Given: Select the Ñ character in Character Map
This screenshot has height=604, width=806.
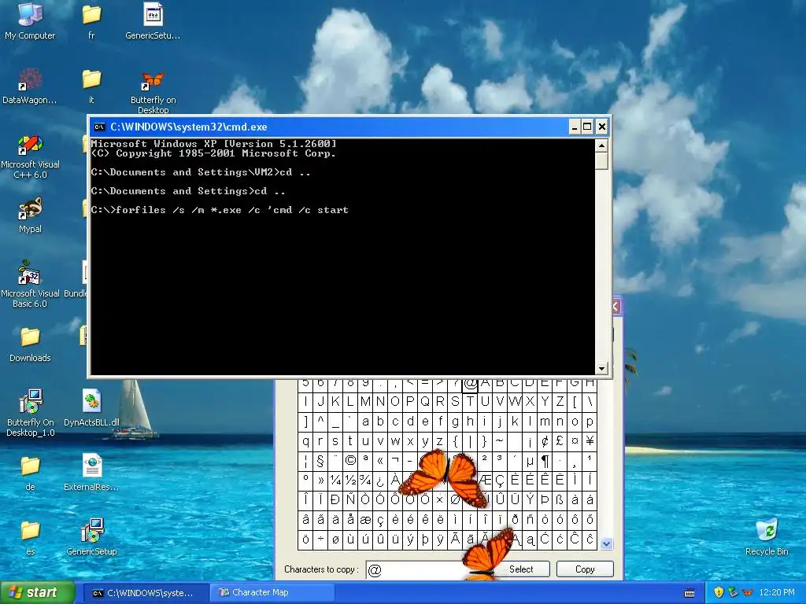Looking at the screenshot, I should pyautogui.click(x=350, y=499).
